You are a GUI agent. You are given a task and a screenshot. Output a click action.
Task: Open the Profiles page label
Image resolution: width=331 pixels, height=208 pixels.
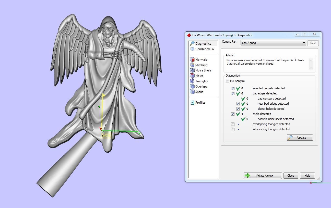[x=200, y=103]
